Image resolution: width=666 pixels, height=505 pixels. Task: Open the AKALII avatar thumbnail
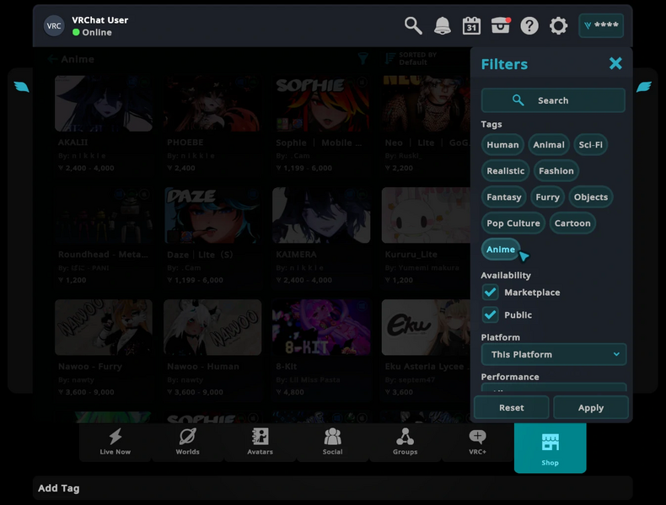[104, 104]
